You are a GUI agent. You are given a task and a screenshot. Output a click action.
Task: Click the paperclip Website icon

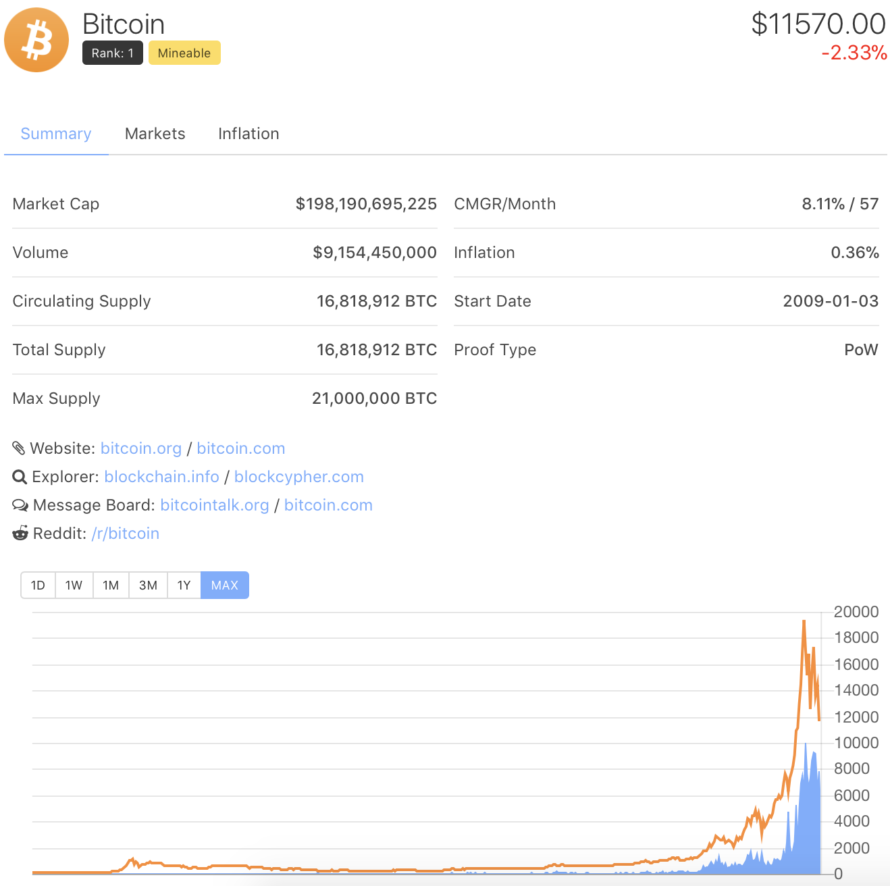[x=19, y=448]
